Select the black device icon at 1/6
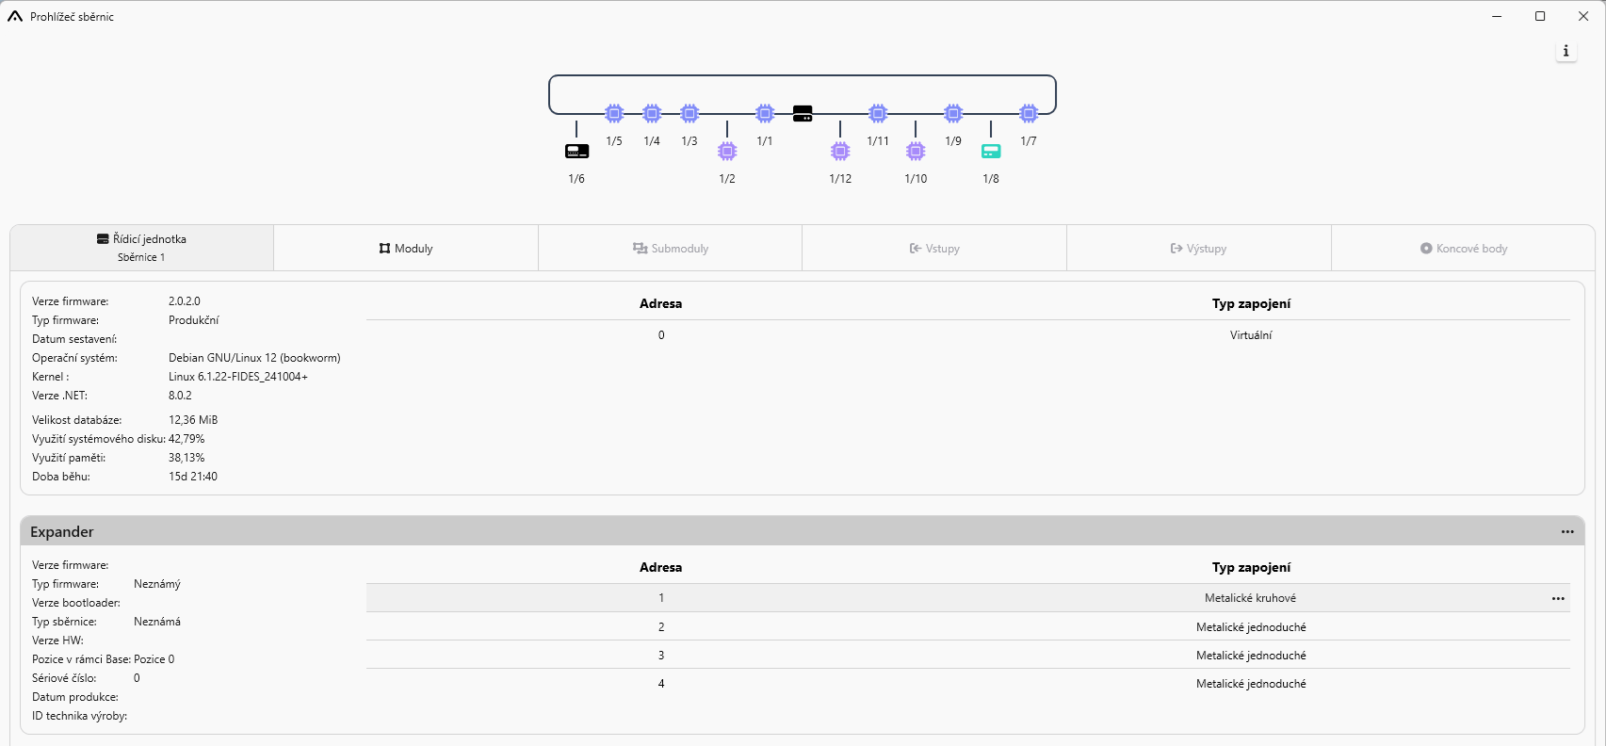Image resolution: width=1606 pixels, height=746 pixels. click(576, 152)
